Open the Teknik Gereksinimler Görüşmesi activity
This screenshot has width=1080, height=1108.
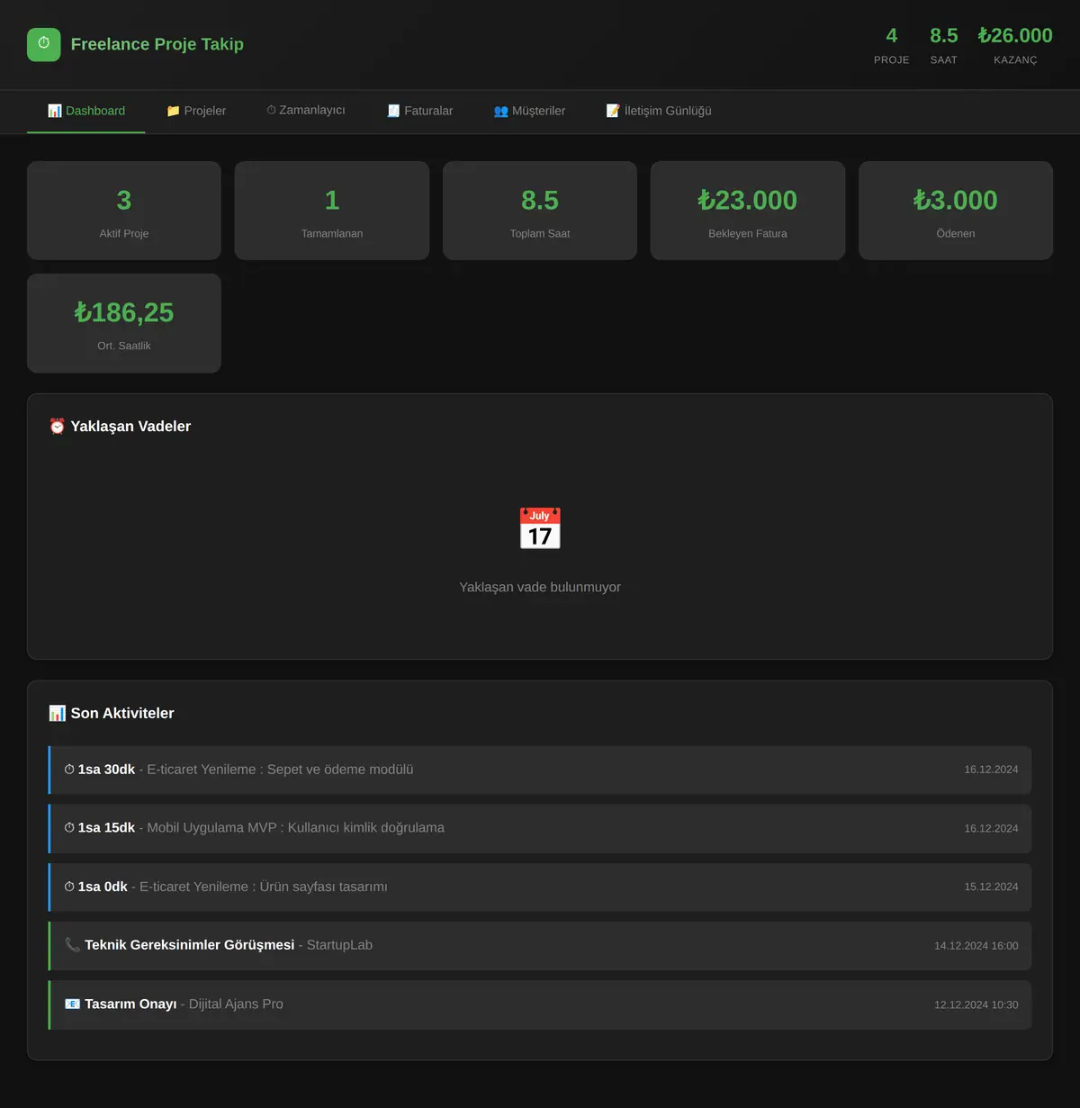[540, 945]
